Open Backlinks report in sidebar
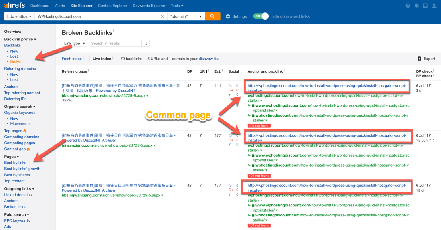 (x=12, y=45)
